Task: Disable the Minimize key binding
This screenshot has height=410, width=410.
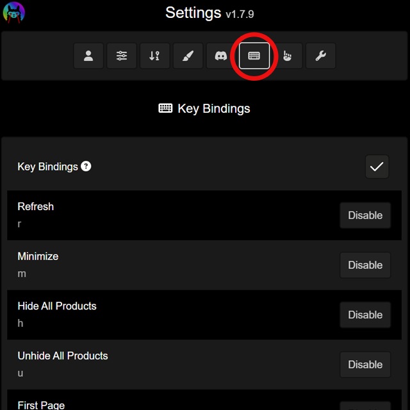Action: click(365, 265)
